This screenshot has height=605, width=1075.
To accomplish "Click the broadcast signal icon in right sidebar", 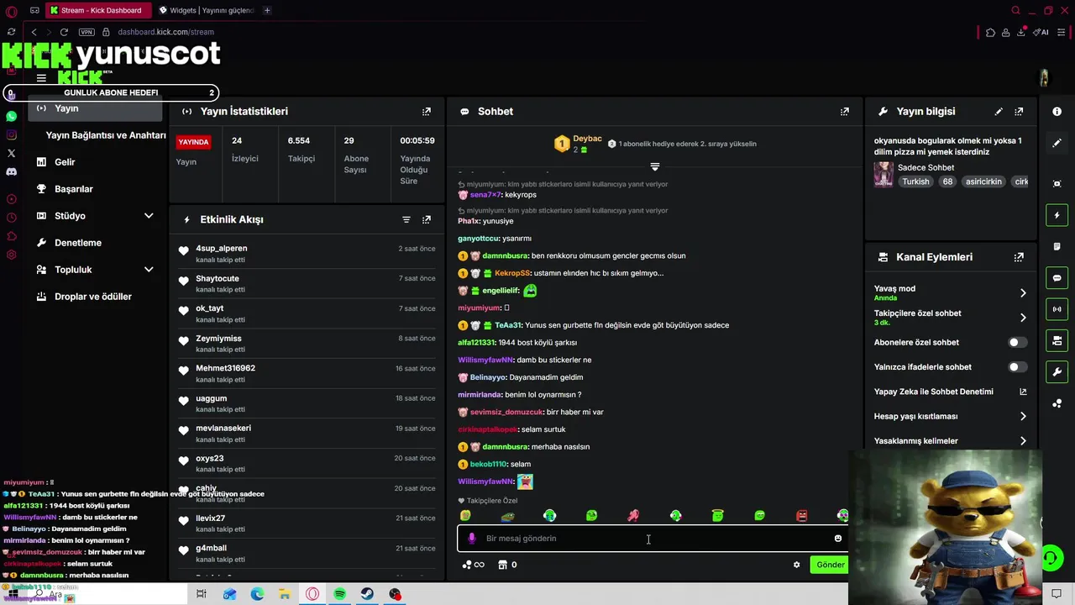I will click(1057, 309).
